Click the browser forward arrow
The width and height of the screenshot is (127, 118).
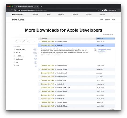coord(12,10)
